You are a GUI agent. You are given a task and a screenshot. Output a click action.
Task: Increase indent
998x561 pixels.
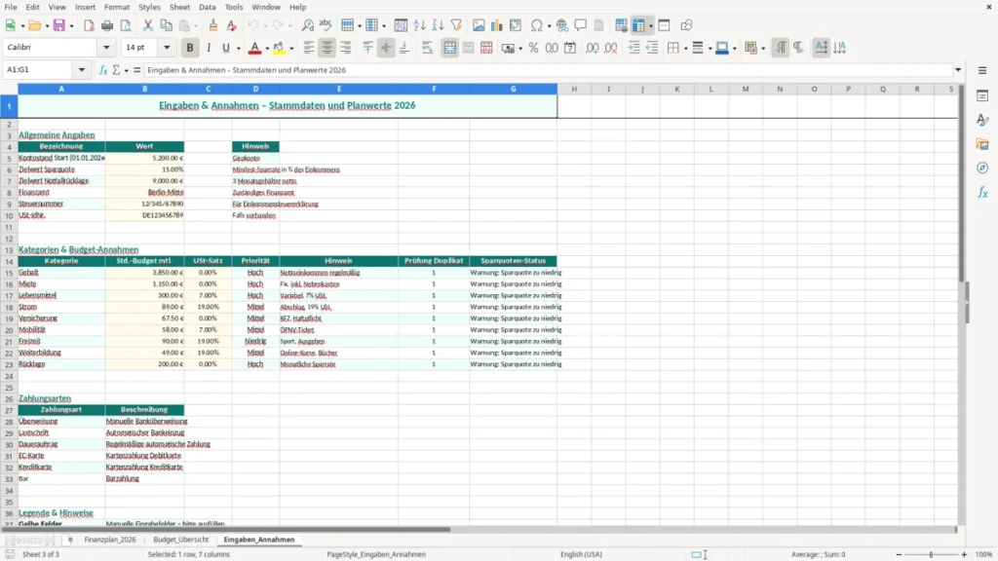[633, 48]
